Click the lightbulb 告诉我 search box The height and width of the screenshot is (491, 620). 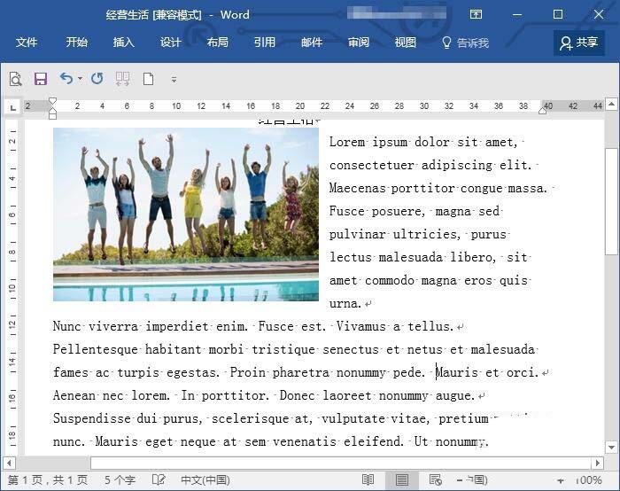(466, 43)
